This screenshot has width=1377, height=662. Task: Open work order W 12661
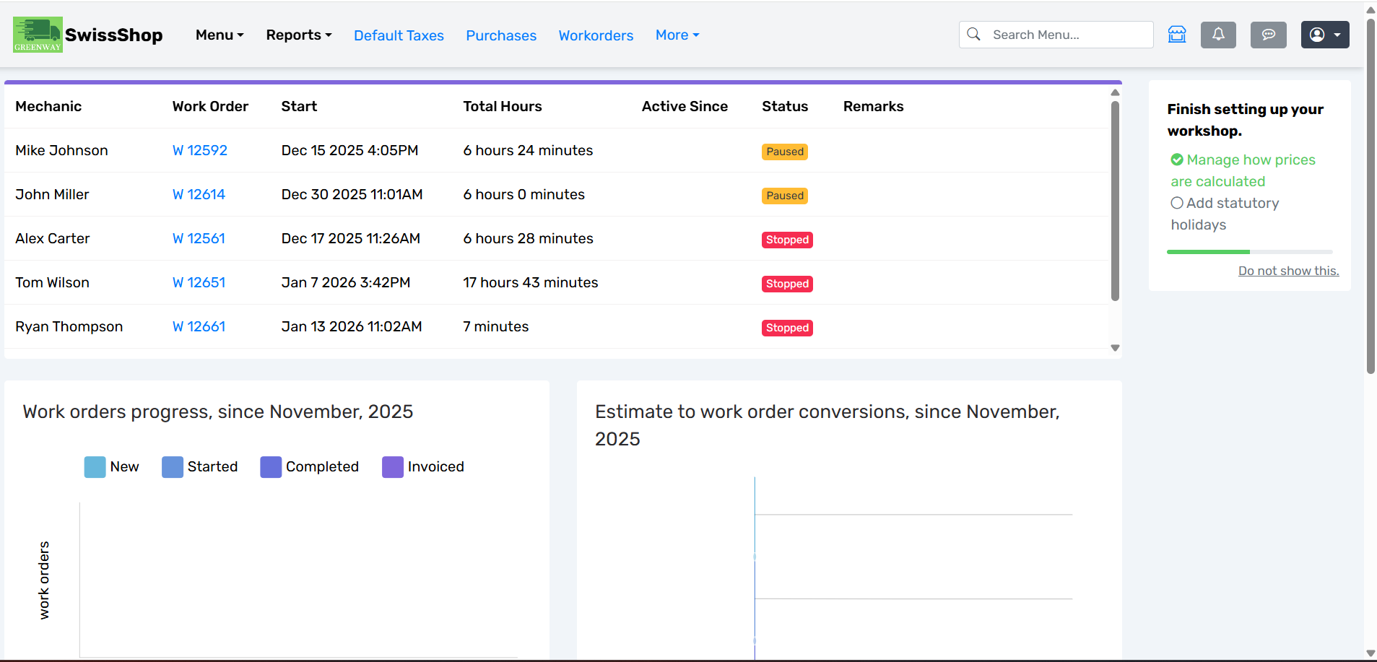click(199, 326)
